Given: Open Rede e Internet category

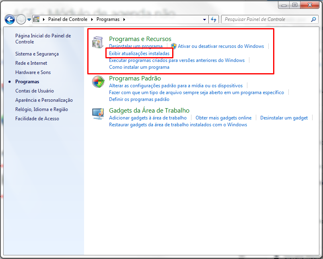Looking at the screenshot, I should pos(31,63).
